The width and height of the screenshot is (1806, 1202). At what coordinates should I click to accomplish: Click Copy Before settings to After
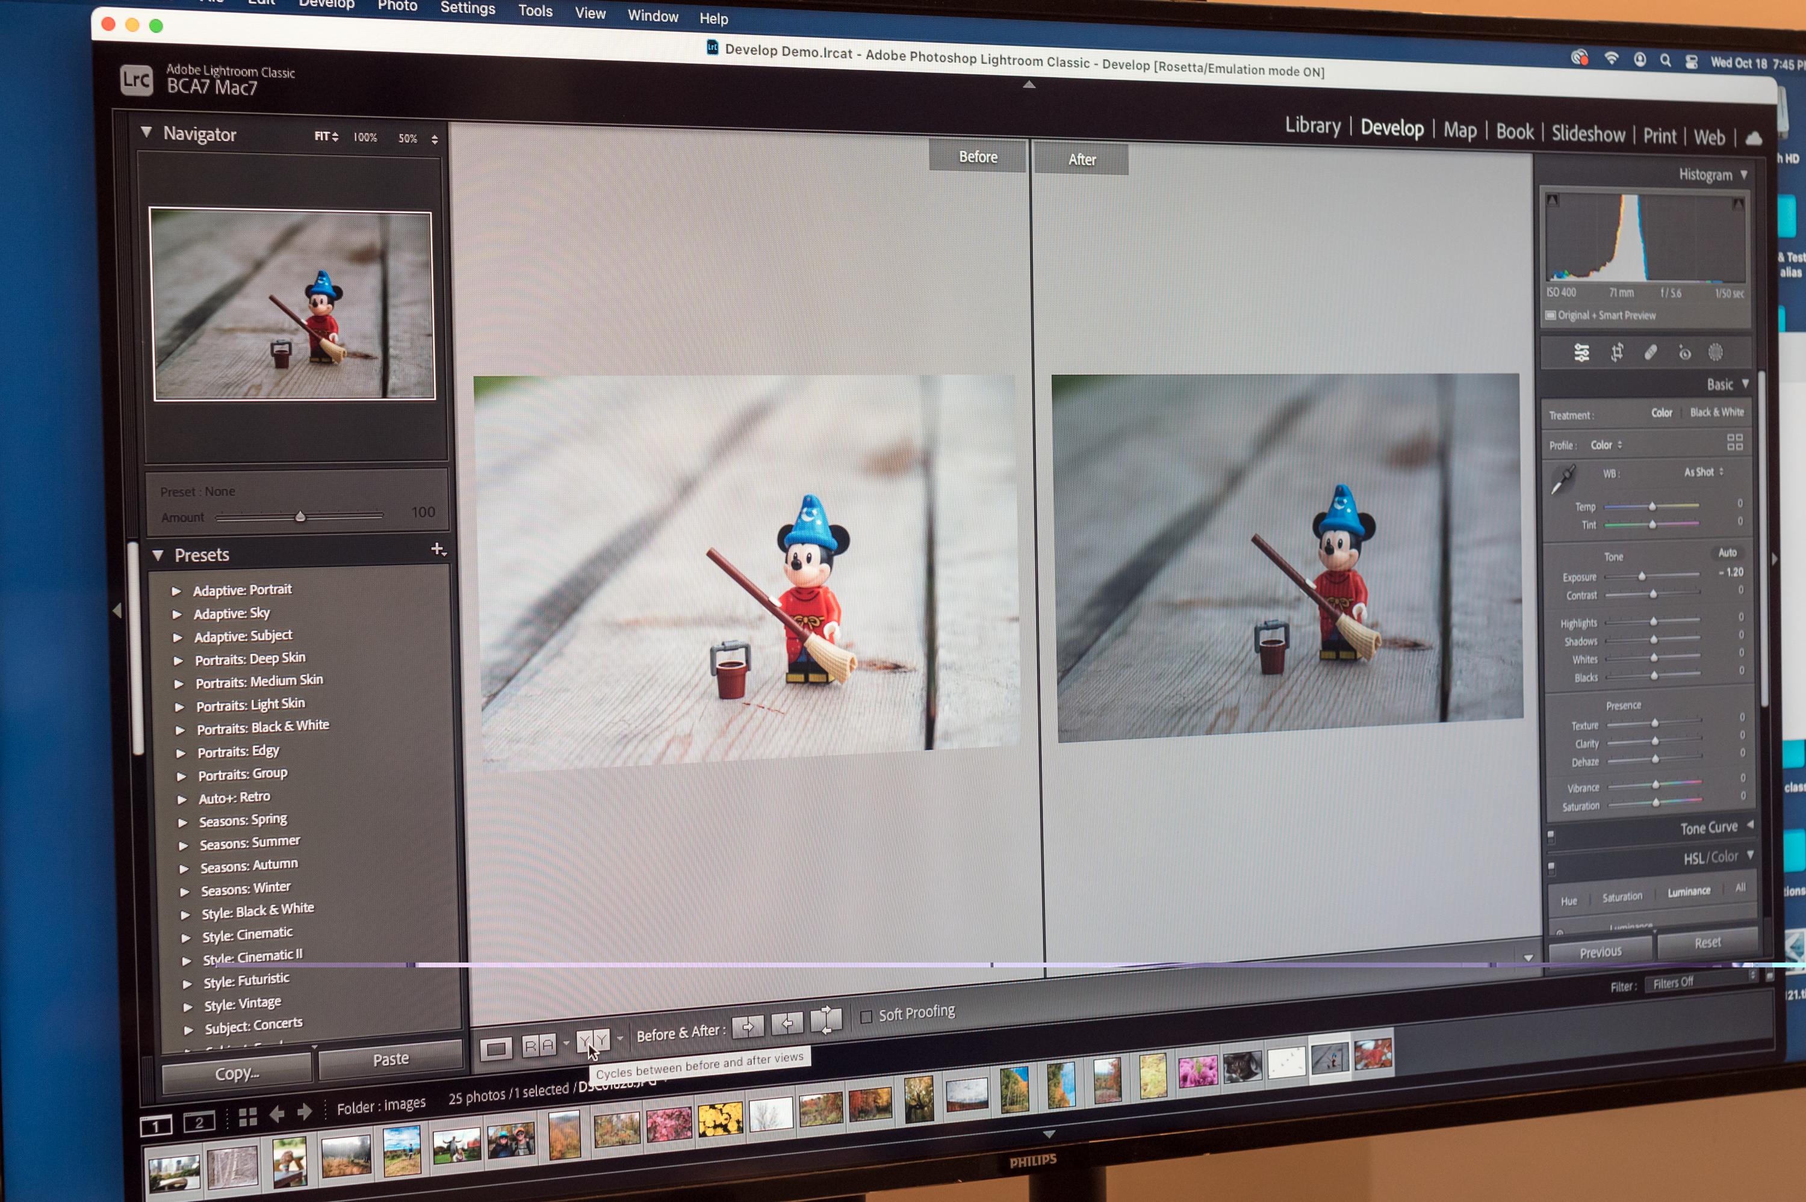pos(748,1026)
